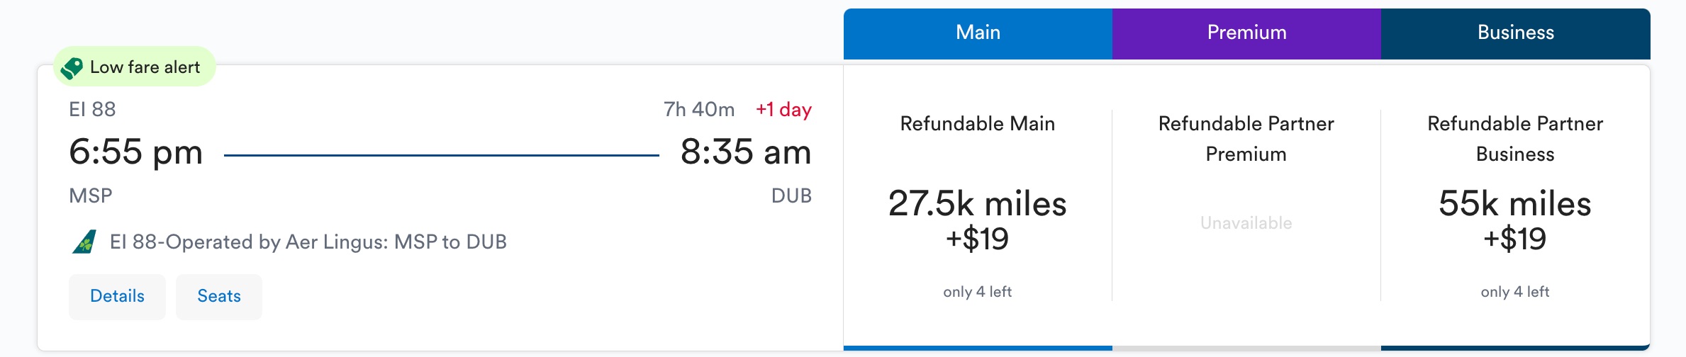Click the MSP origin airport code

pos(91,196)
